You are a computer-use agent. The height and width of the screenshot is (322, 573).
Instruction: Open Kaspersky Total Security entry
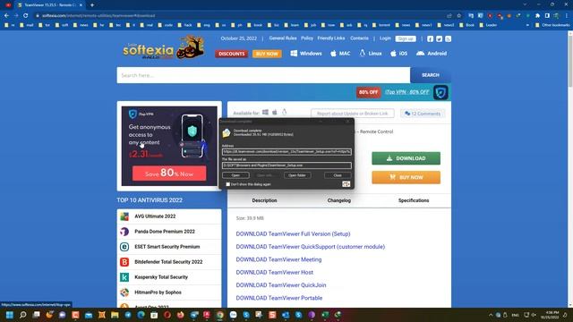[169, 277]
